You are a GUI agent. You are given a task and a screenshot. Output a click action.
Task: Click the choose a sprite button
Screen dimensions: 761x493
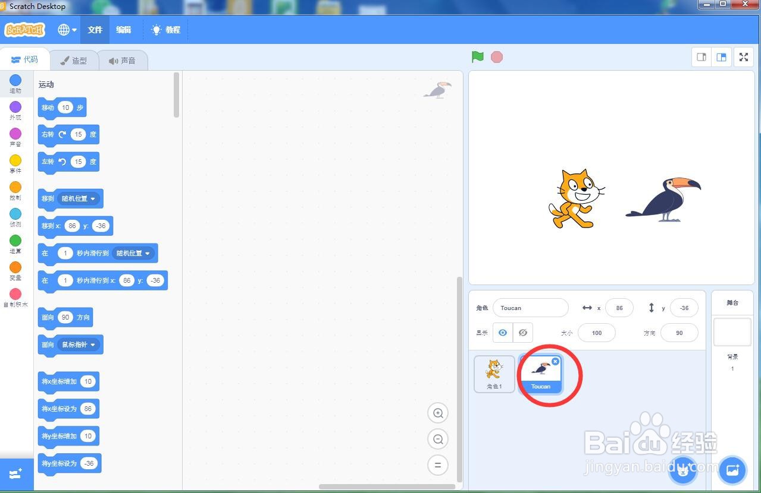pyautogui.click(x=683, y=470)
